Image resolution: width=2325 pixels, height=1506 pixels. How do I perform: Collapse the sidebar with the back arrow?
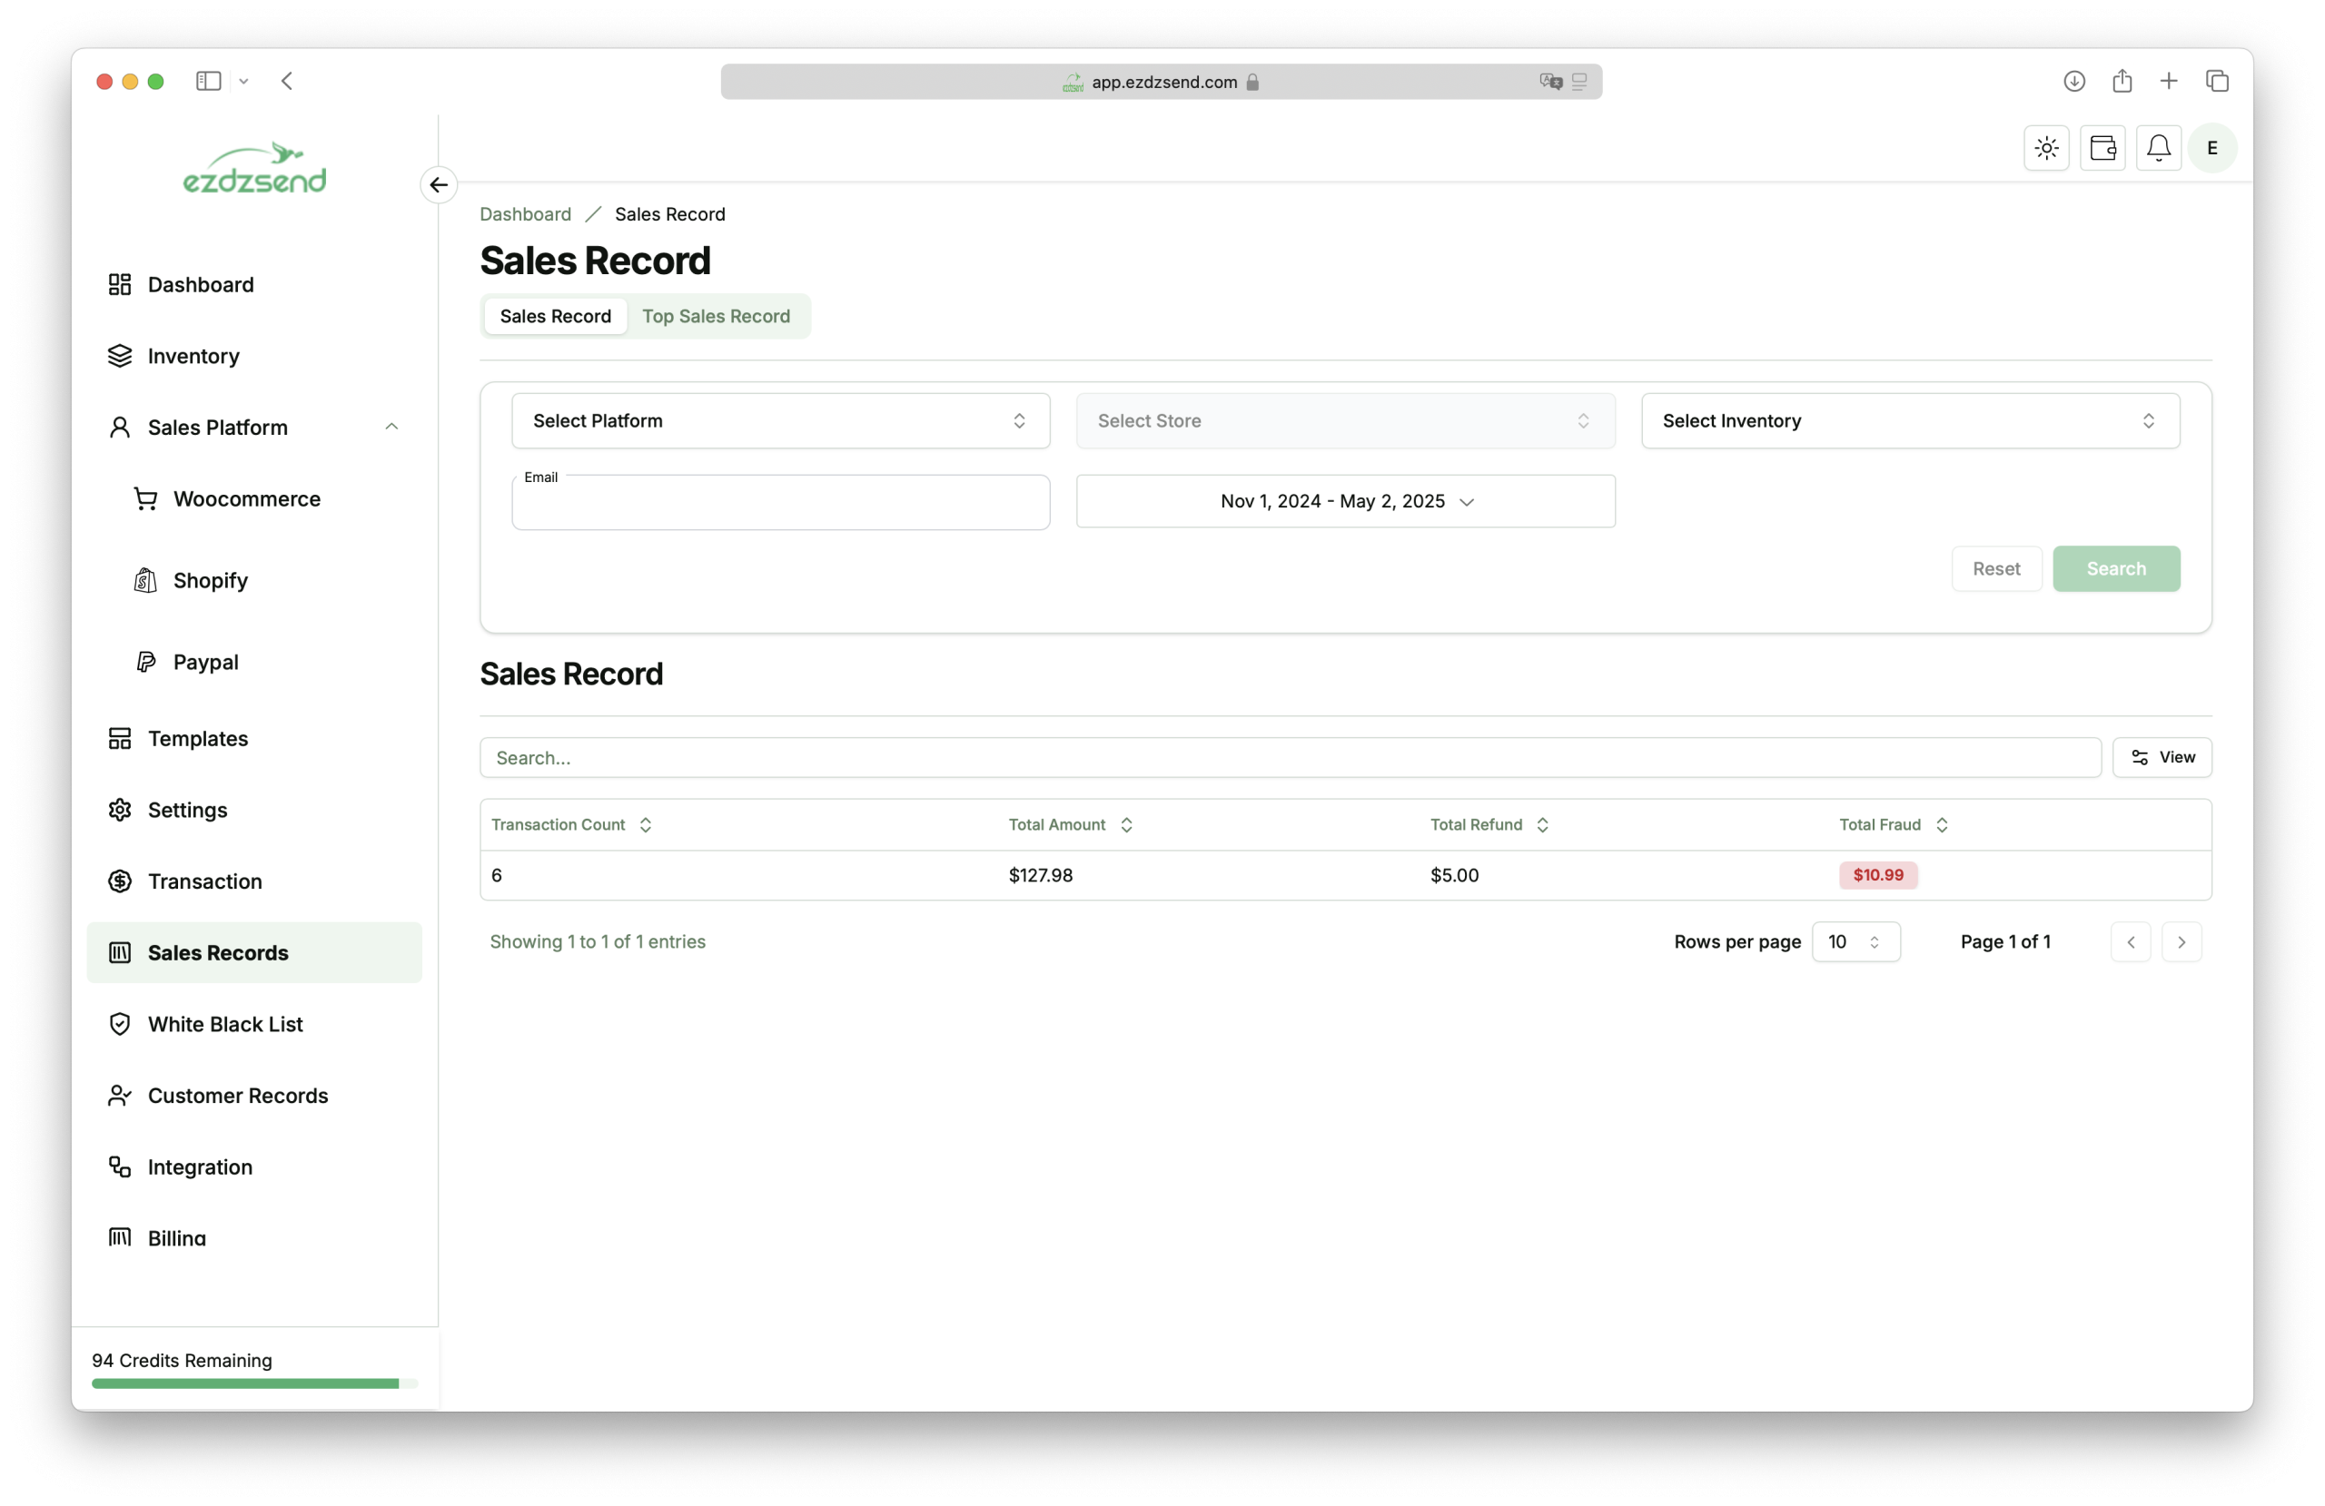point(438,184)
